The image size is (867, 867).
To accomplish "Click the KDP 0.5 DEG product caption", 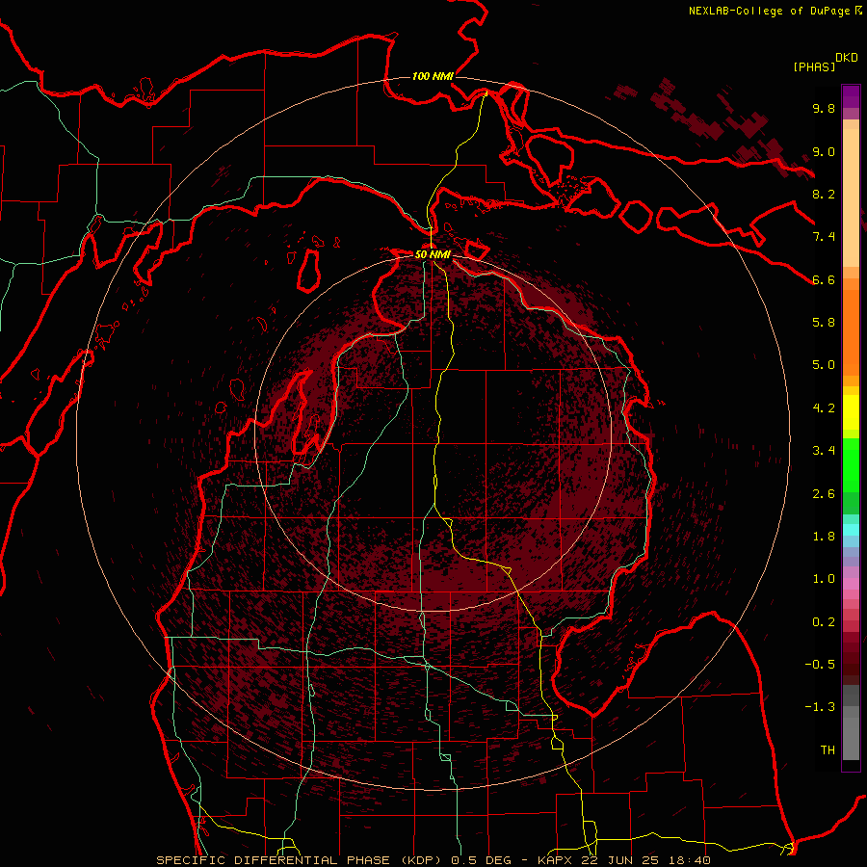I will coord(433,860).
